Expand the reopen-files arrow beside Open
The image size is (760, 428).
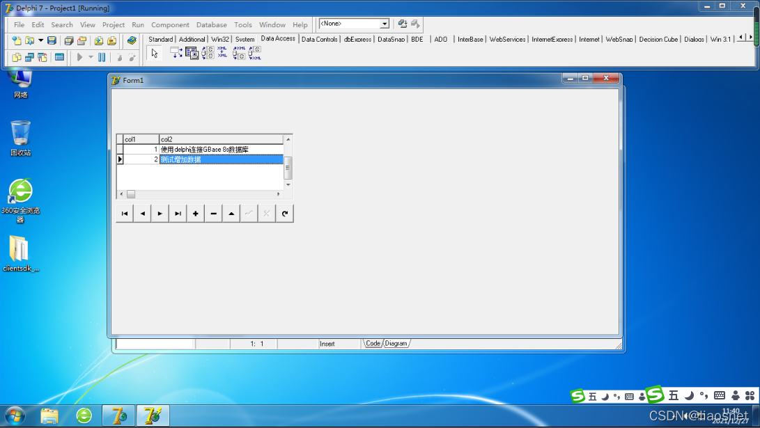(40, 40)
